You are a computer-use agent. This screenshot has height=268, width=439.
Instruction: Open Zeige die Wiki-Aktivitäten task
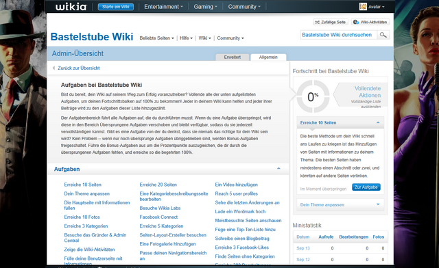click(x=89, y=250)
